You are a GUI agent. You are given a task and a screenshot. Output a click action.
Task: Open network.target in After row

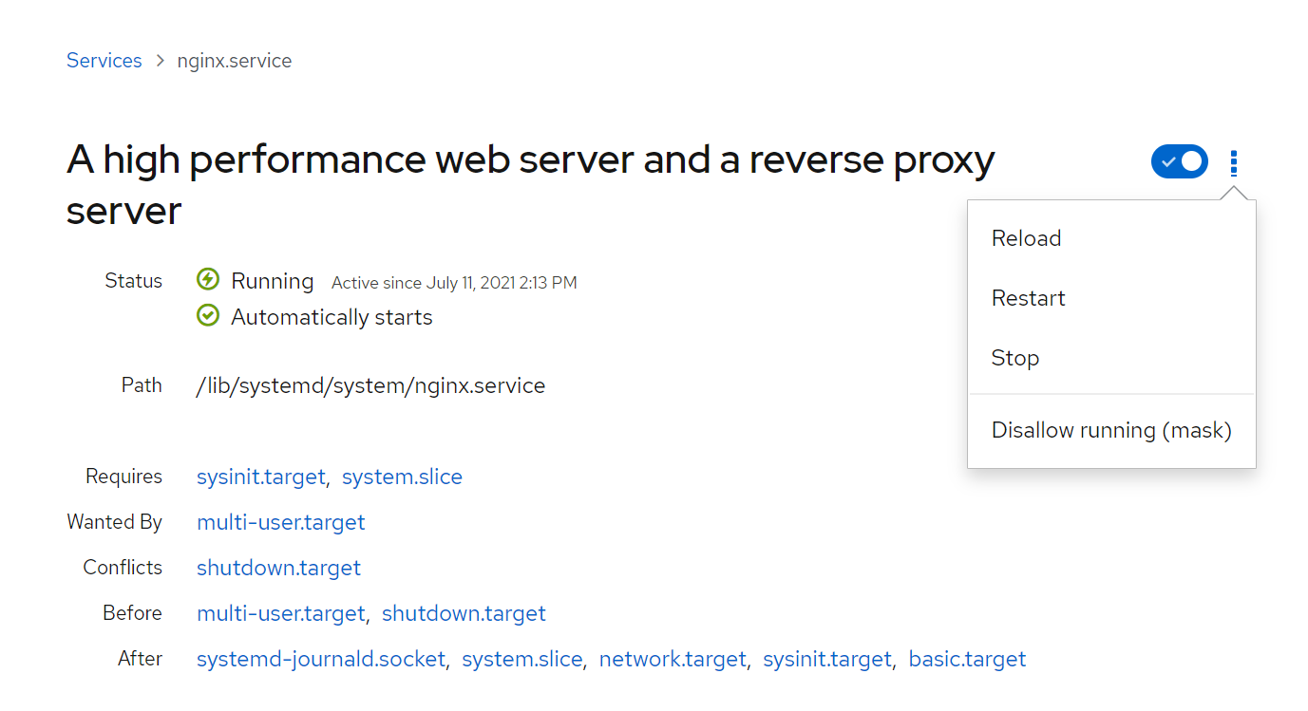coord(673,659)
